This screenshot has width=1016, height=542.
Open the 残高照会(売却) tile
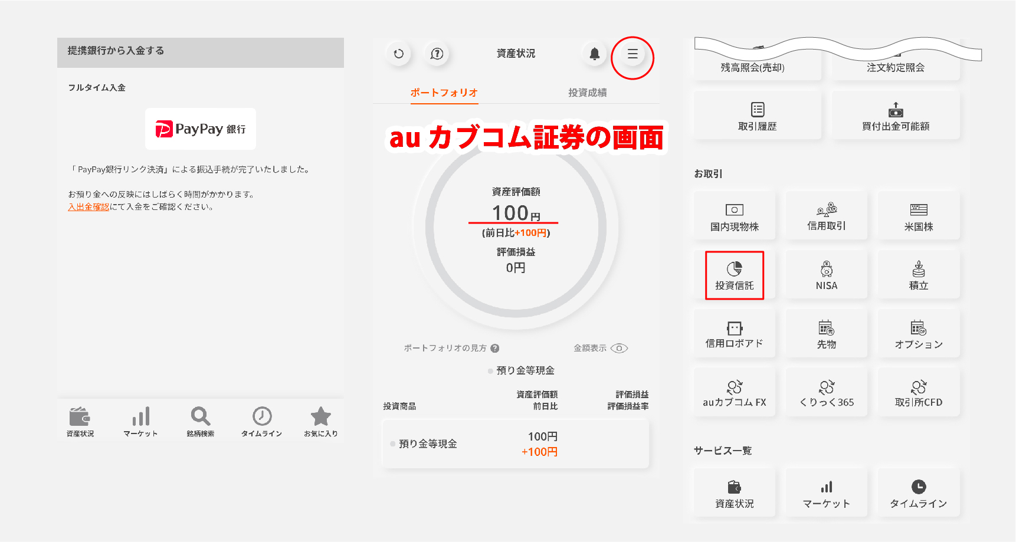[758, 64]
